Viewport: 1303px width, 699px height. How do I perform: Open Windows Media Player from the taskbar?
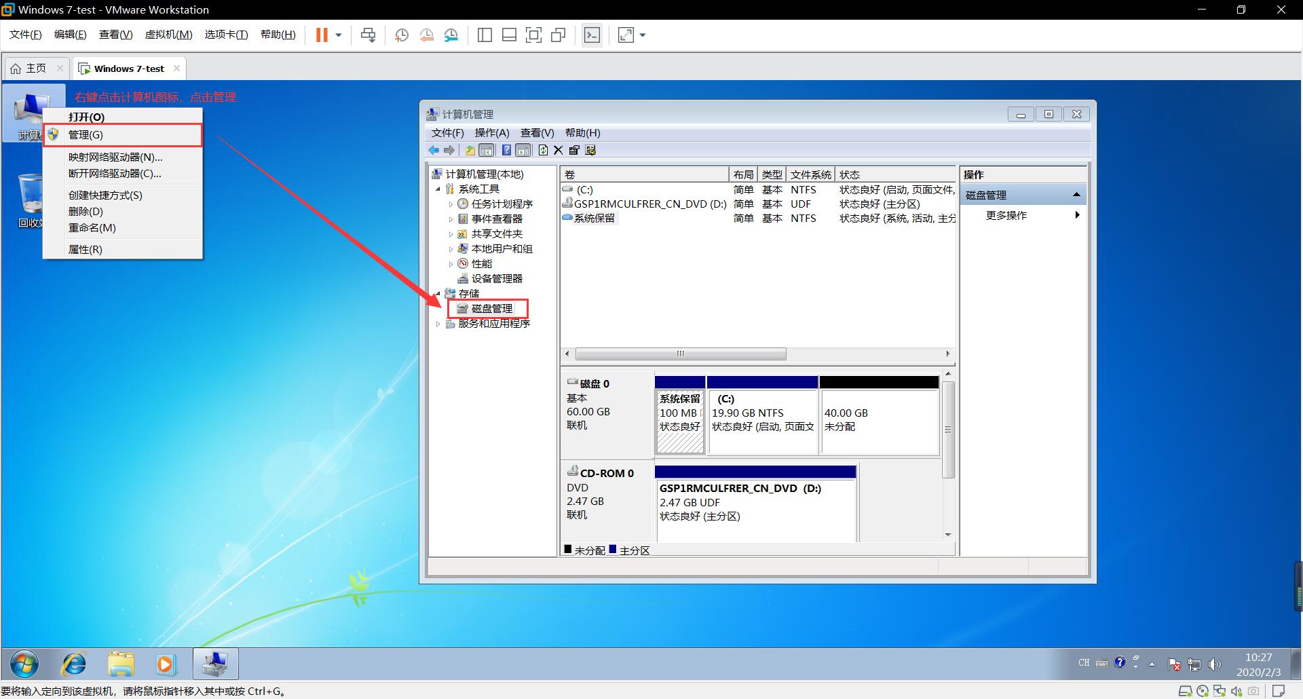click(x=166, y=664)
